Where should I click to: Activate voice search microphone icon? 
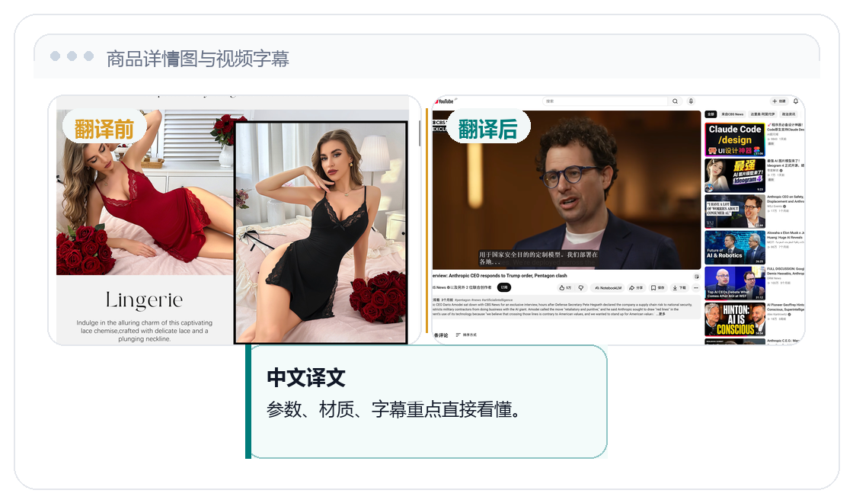tap(691, 101)
